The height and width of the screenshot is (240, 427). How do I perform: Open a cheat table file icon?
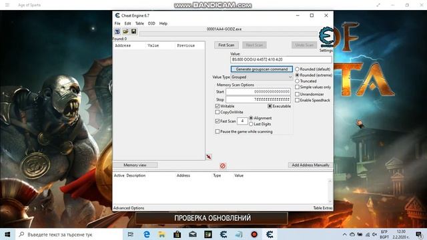tap(125, 31)
